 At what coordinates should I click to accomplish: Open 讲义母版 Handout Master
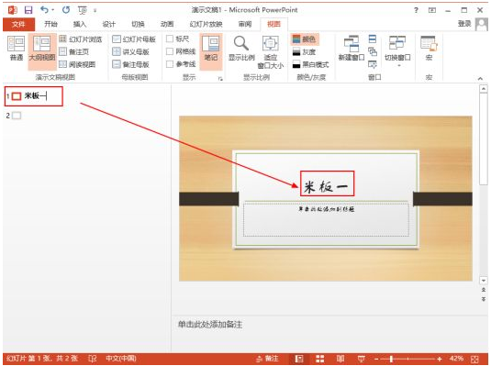(x=131, y=51)
